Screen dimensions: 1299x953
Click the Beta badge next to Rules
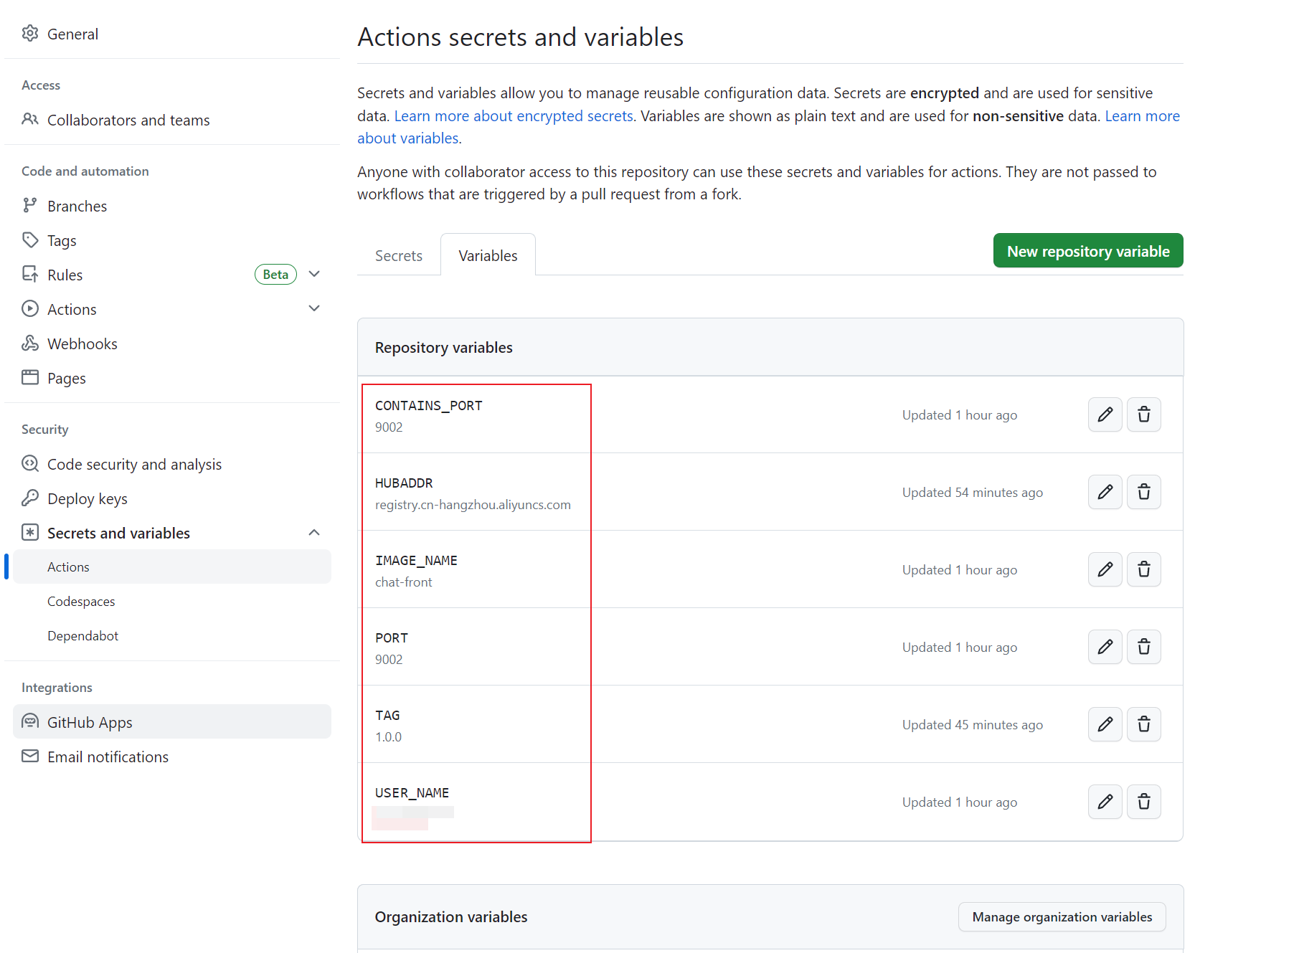[275, 275]
